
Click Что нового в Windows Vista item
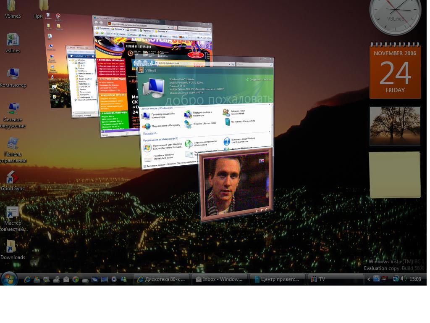coord(239,121)
